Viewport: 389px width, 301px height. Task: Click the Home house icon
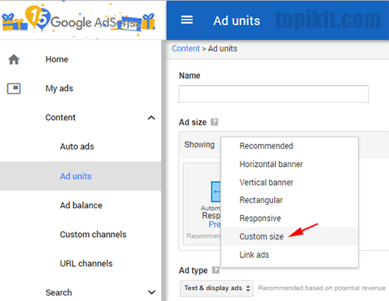14,59
